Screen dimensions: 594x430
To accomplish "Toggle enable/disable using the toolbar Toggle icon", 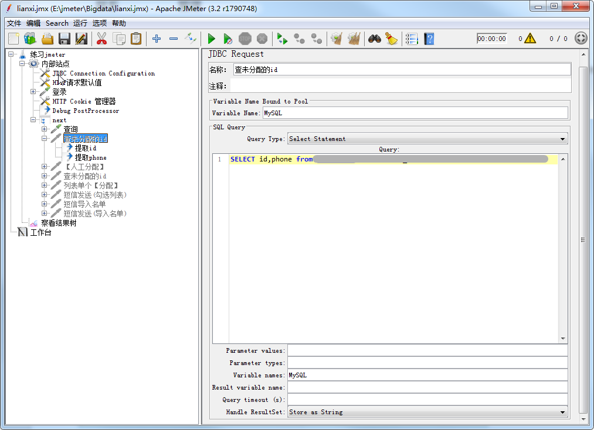I will (191, 39).
